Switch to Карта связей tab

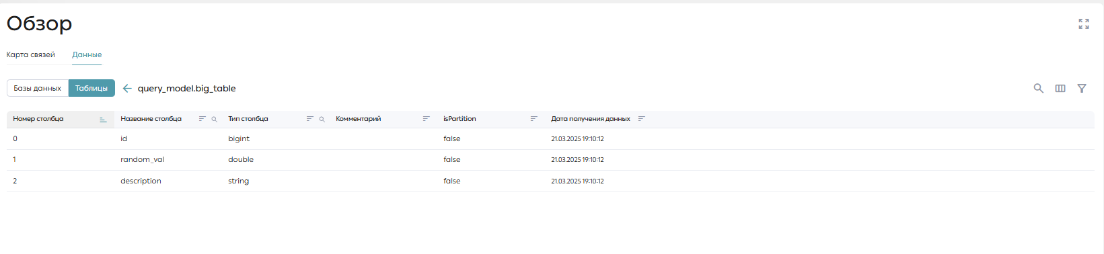pyautogui.click(x=31, y=54)
